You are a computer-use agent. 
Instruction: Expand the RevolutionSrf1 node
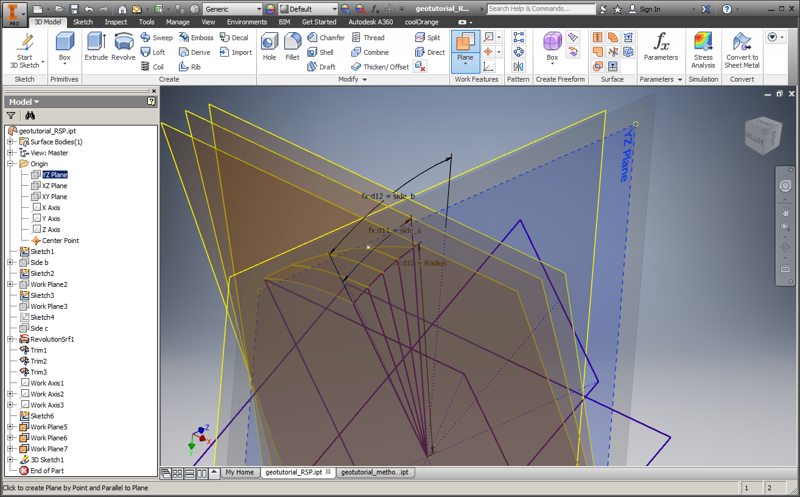(10, 339)
